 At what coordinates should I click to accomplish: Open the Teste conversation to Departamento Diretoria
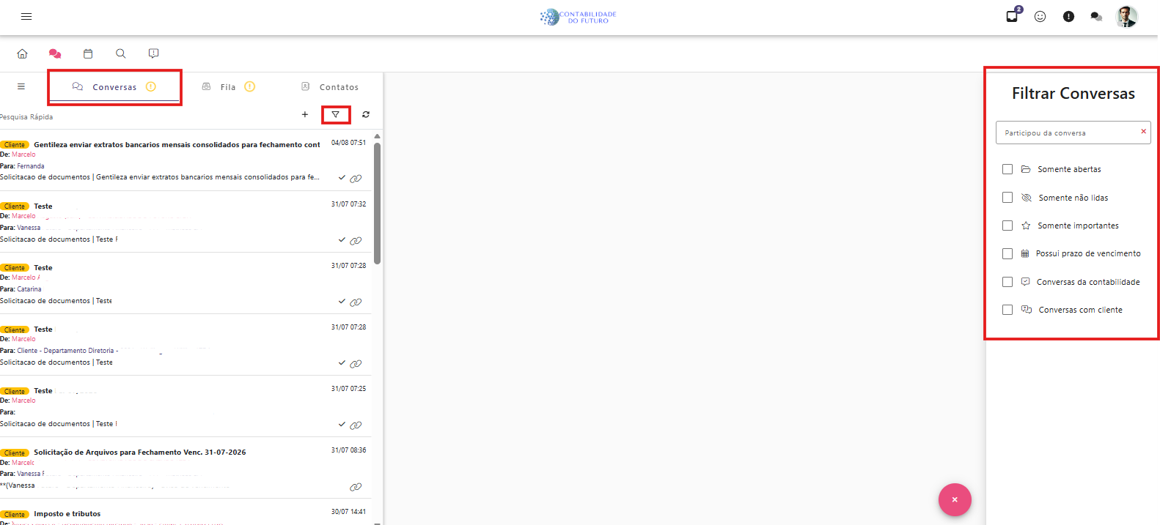[185, 345]
